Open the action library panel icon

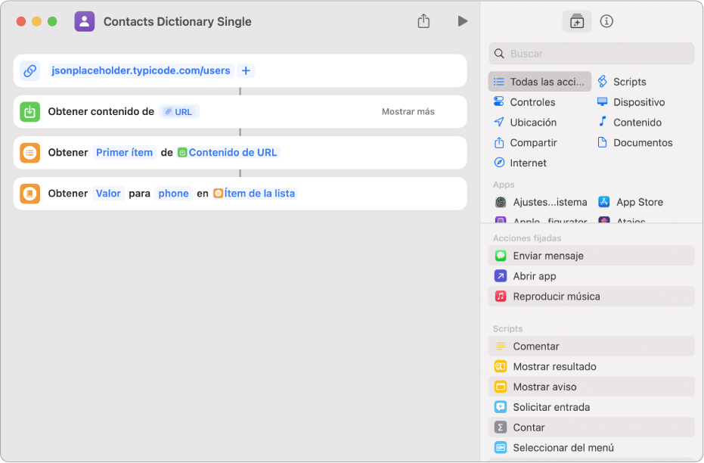pos(576,21)
